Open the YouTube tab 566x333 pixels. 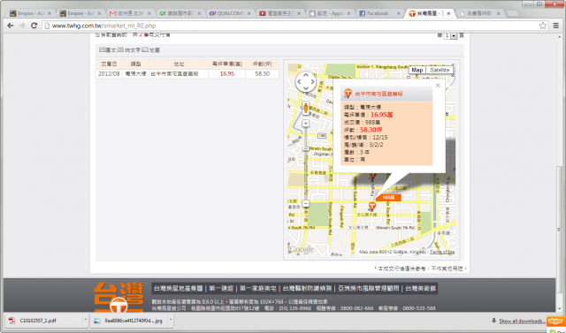280,13
